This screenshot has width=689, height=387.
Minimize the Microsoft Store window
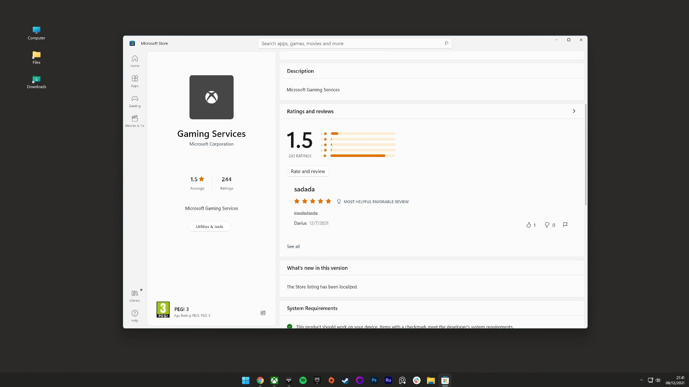[x=556, y=40]
